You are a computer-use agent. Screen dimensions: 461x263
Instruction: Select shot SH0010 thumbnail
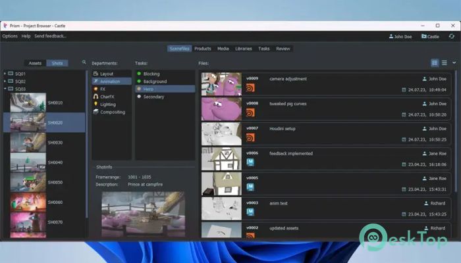tap(28, 103)
